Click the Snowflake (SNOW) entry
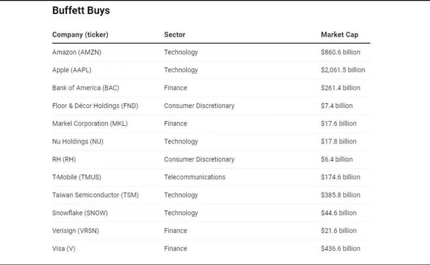 pyautogui.click(x=80, y=213)
